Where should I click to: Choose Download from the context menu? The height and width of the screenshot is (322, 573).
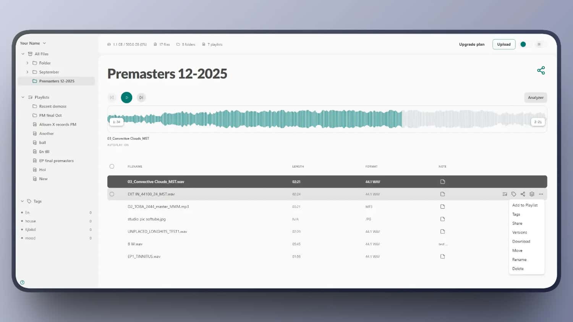tap(521, 241)
